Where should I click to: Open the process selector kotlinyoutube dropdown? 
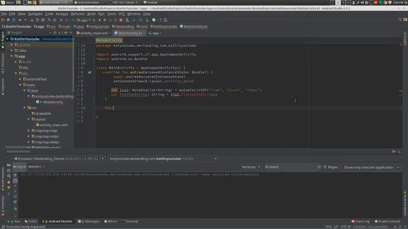(x=163, y=158)
